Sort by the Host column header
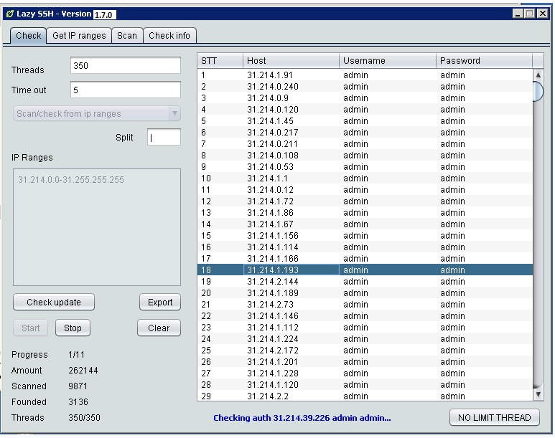This screenshot has height=438, width=555. [x=291, y=61]
